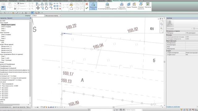
Task: Click the zoom icon on navigation bar
Action: [x=161, y=29]
